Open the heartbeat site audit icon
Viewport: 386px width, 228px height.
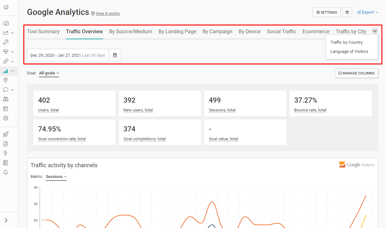[x=6, y=52]
